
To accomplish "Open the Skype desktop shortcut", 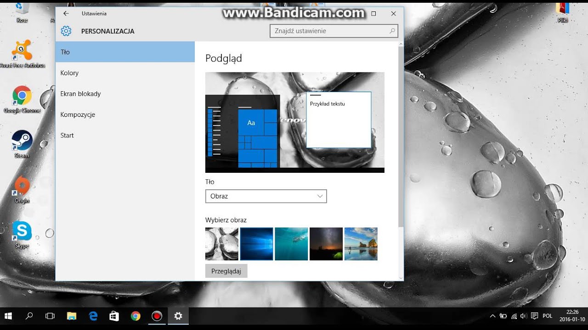I will click(x=22, y=235).
